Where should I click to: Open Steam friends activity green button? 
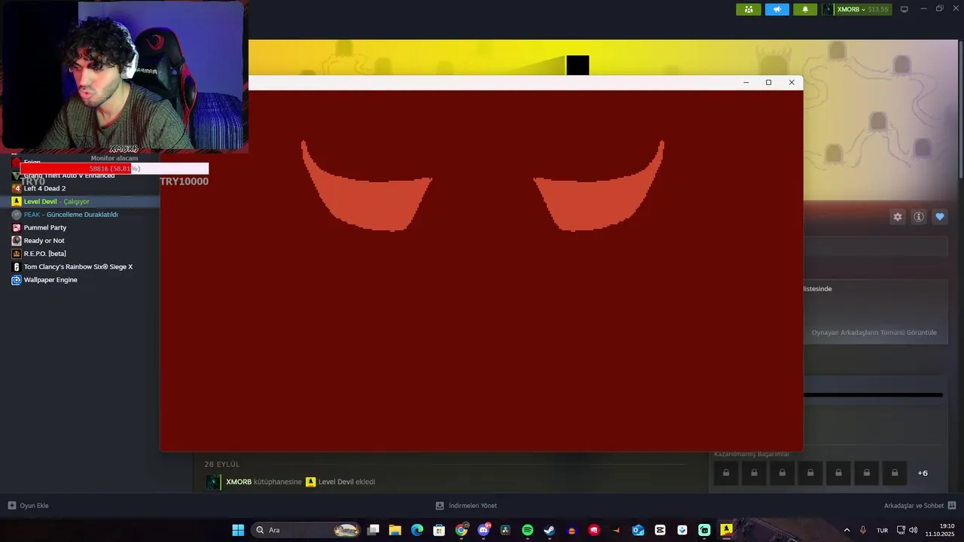point(748,9)
